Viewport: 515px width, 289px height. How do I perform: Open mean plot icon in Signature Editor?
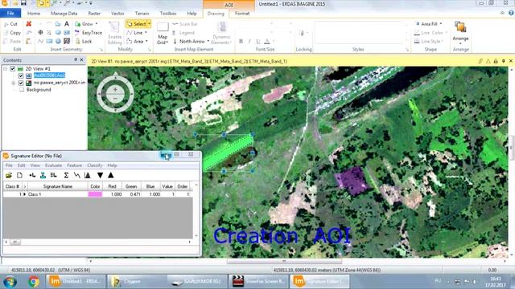(x=77, y=175)
